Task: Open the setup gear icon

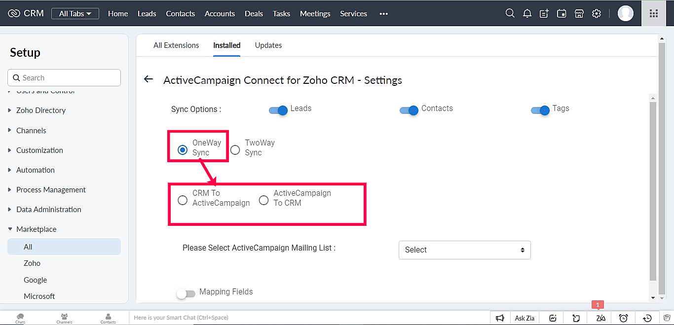Action: tap(597, 13)
